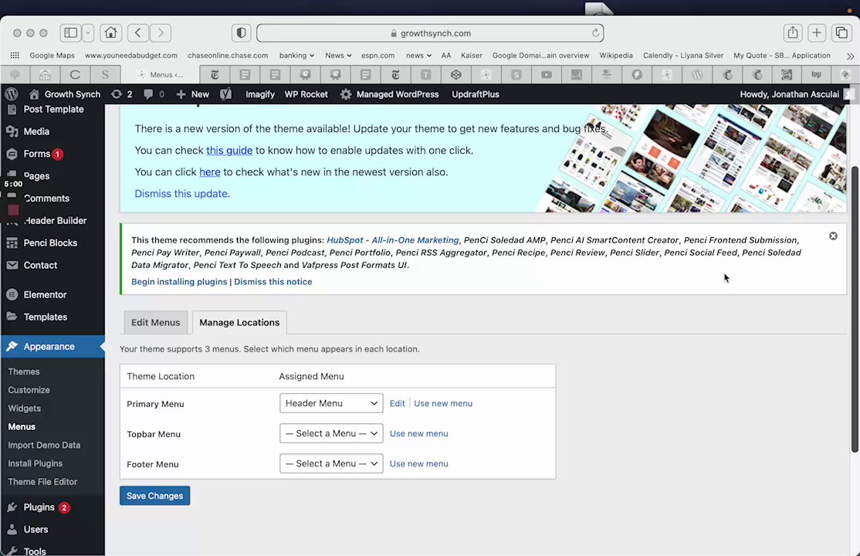Open the Footer Menu dropdown

tap(331, 464)
